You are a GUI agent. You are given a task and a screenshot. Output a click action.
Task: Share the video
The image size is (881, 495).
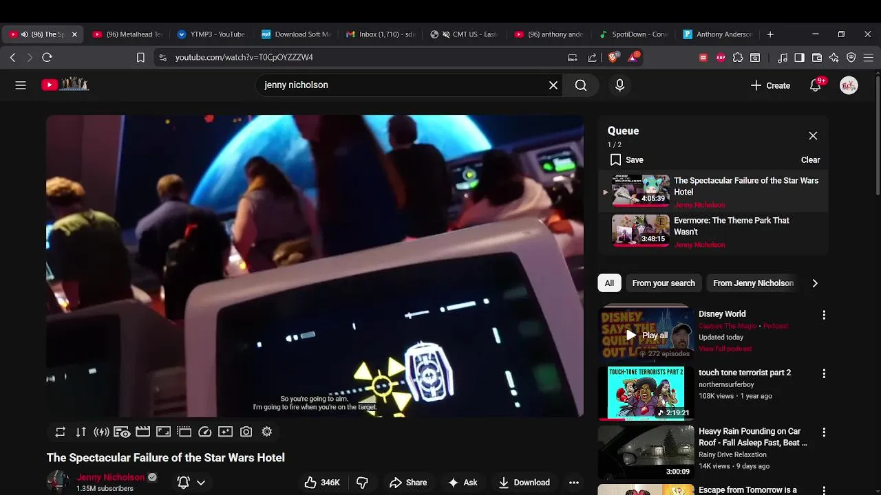click(408, 483)
